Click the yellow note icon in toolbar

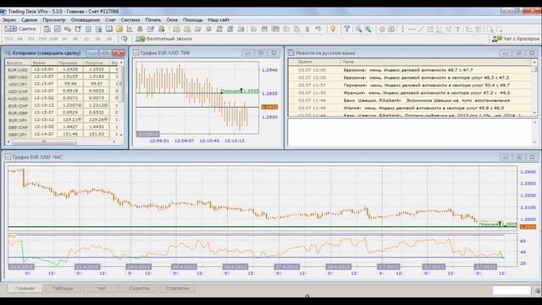pyautogui.click(x=119, y=29)
